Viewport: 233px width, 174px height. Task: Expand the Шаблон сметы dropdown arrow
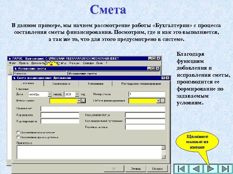pos(79,101)
